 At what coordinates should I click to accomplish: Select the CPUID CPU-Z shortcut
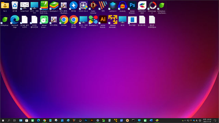(x=83, y=6)
